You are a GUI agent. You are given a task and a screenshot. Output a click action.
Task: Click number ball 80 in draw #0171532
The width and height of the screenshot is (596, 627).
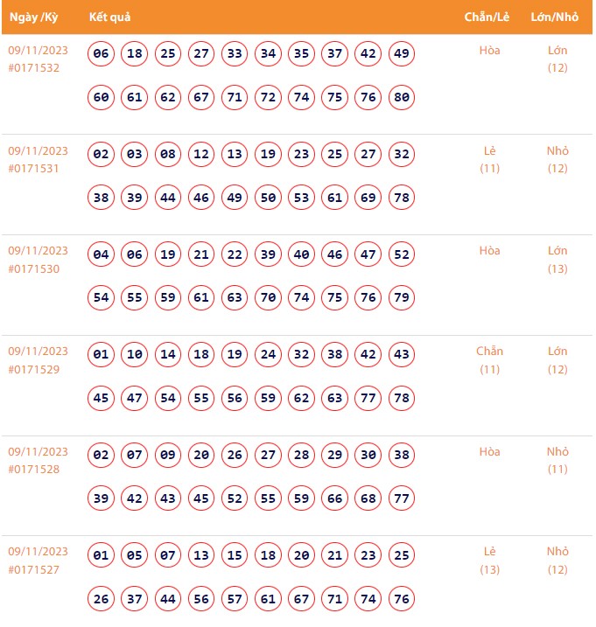(x=402, y=97)
